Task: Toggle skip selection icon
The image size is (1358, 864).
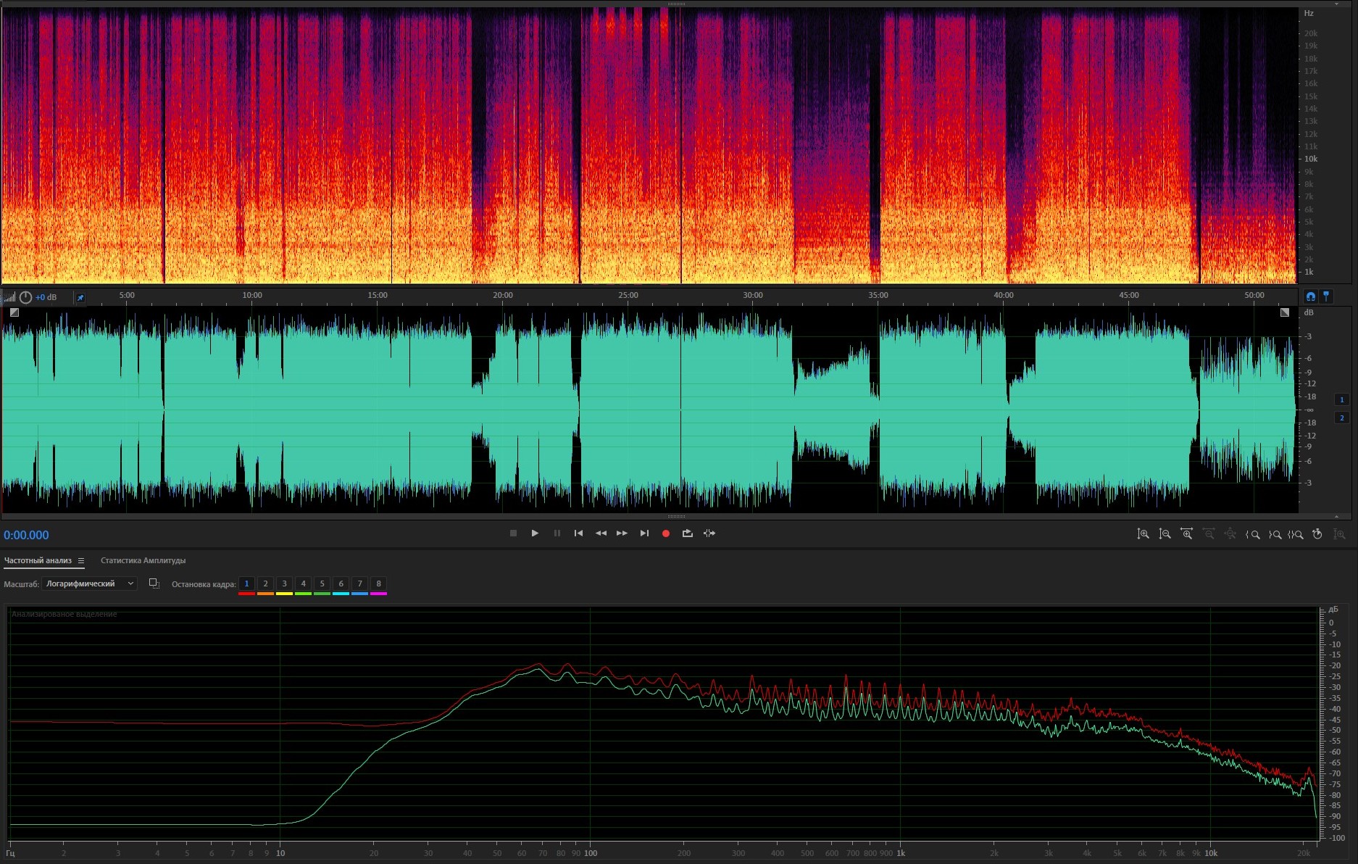Action: 709,533
